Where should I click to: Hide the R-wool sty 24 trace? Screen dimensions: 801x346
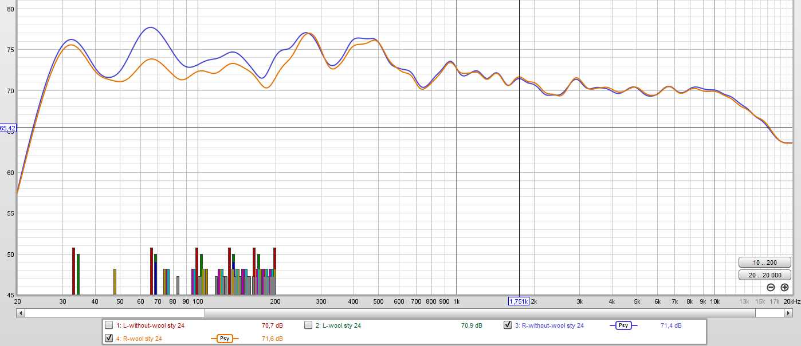(109, 339)
